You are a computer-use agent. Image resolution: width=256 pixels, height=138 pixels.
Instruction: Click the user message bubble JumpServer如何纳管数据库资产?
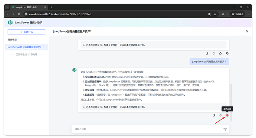pyautogui.click(x=209, y=62)
